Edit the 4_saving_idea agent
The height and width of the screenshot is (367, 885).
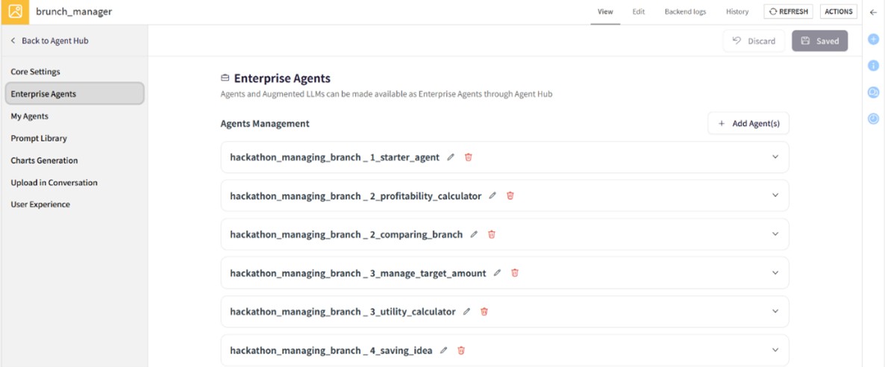[x=444, y=351]
